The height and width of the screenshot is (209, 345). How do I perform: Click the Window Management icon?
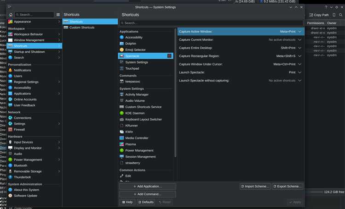pos(10,40)
